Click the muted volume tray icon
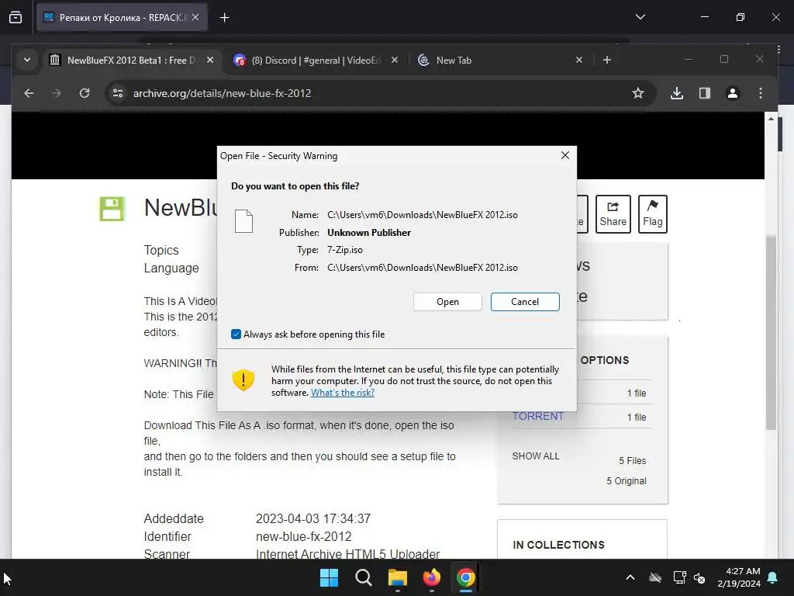 coord(699,577)
